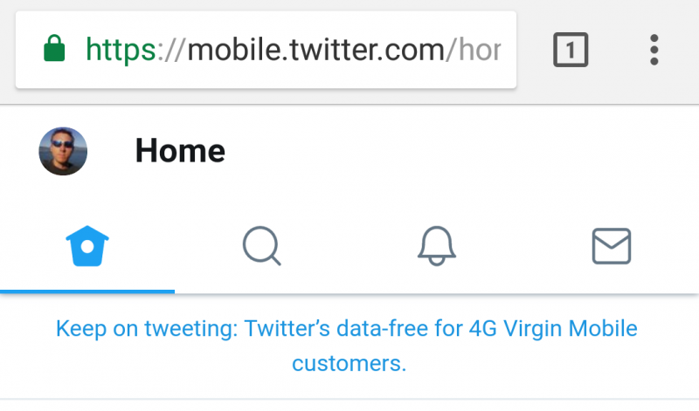
Task: Click "4G Virgin Mobile" in the banner
Action: (552, 329)
